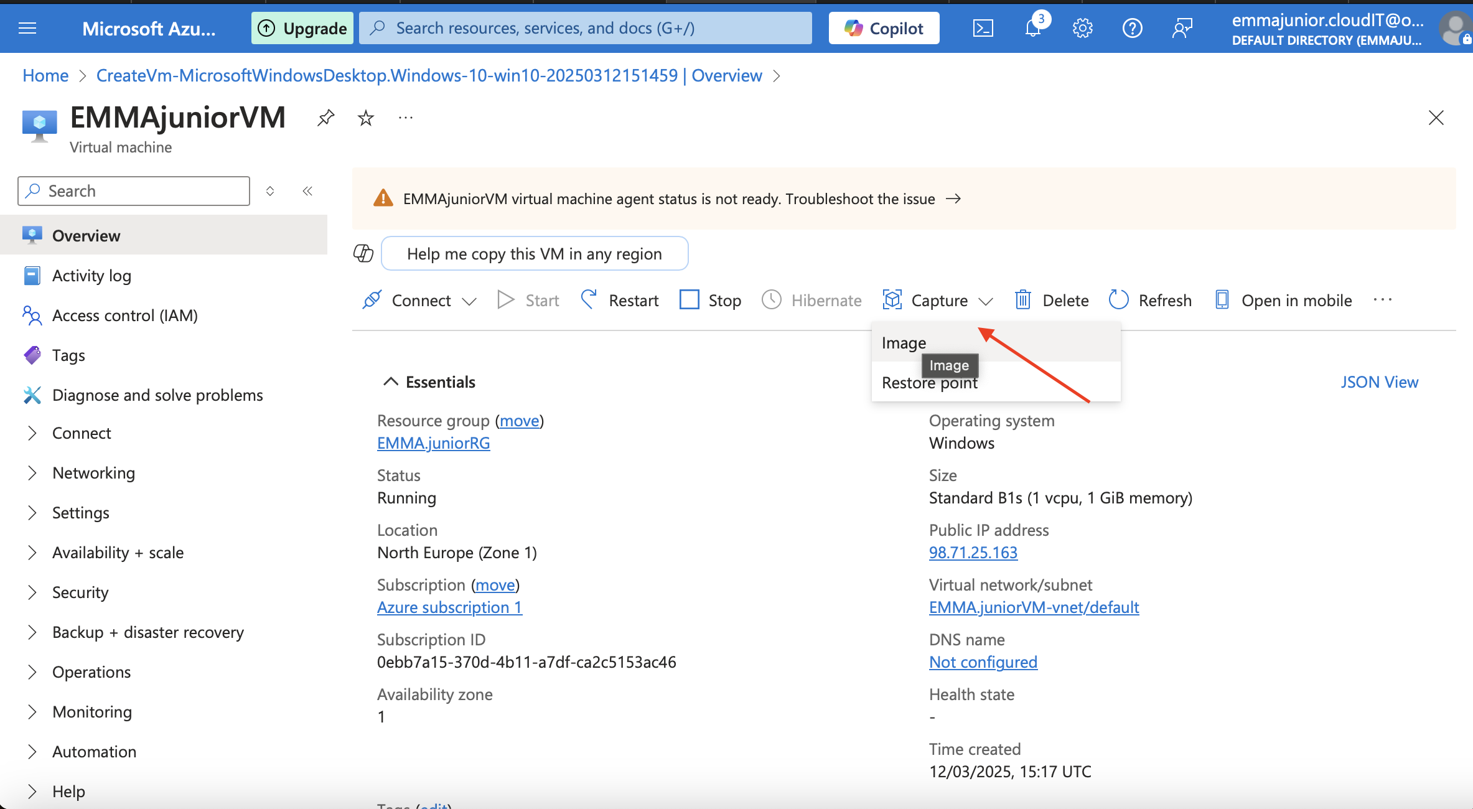Click public IP address 98.71.25.163
Screen dimensions: 1473x809
click(973, 553)
